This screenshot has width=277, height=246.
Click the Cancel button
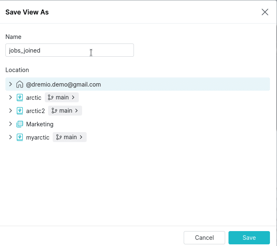pyautogui.click(x=204, y=238)
